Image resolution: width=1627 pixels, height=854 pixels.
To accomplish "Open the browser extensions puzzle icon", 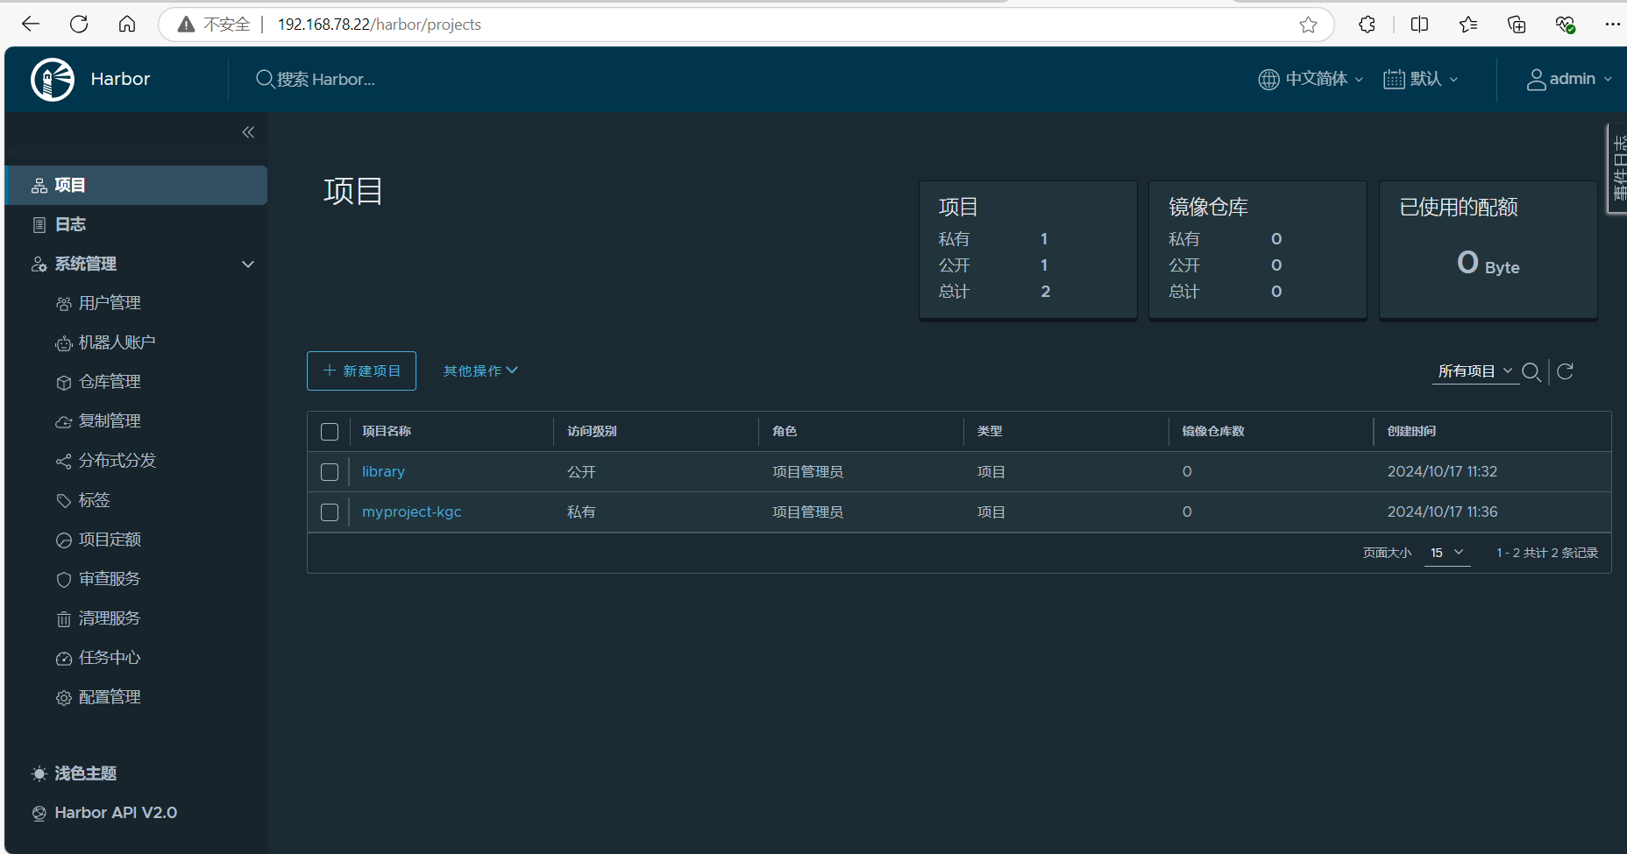I will (1367, 25).
